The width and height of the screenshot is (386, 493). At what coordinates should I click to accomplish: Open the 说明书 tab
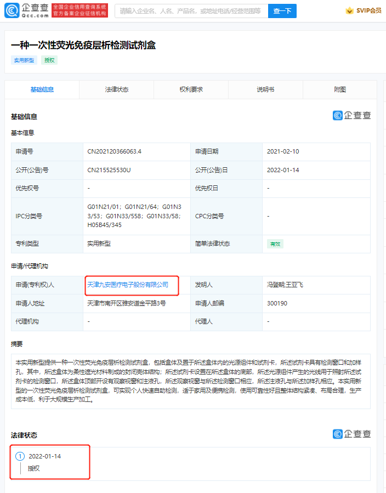pos(265,89)
